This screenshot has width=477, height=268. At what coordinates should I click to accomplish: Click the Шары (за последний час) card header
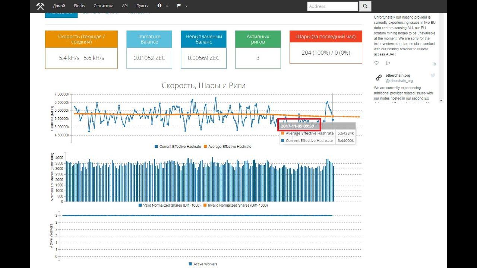(x=326, y=36)
